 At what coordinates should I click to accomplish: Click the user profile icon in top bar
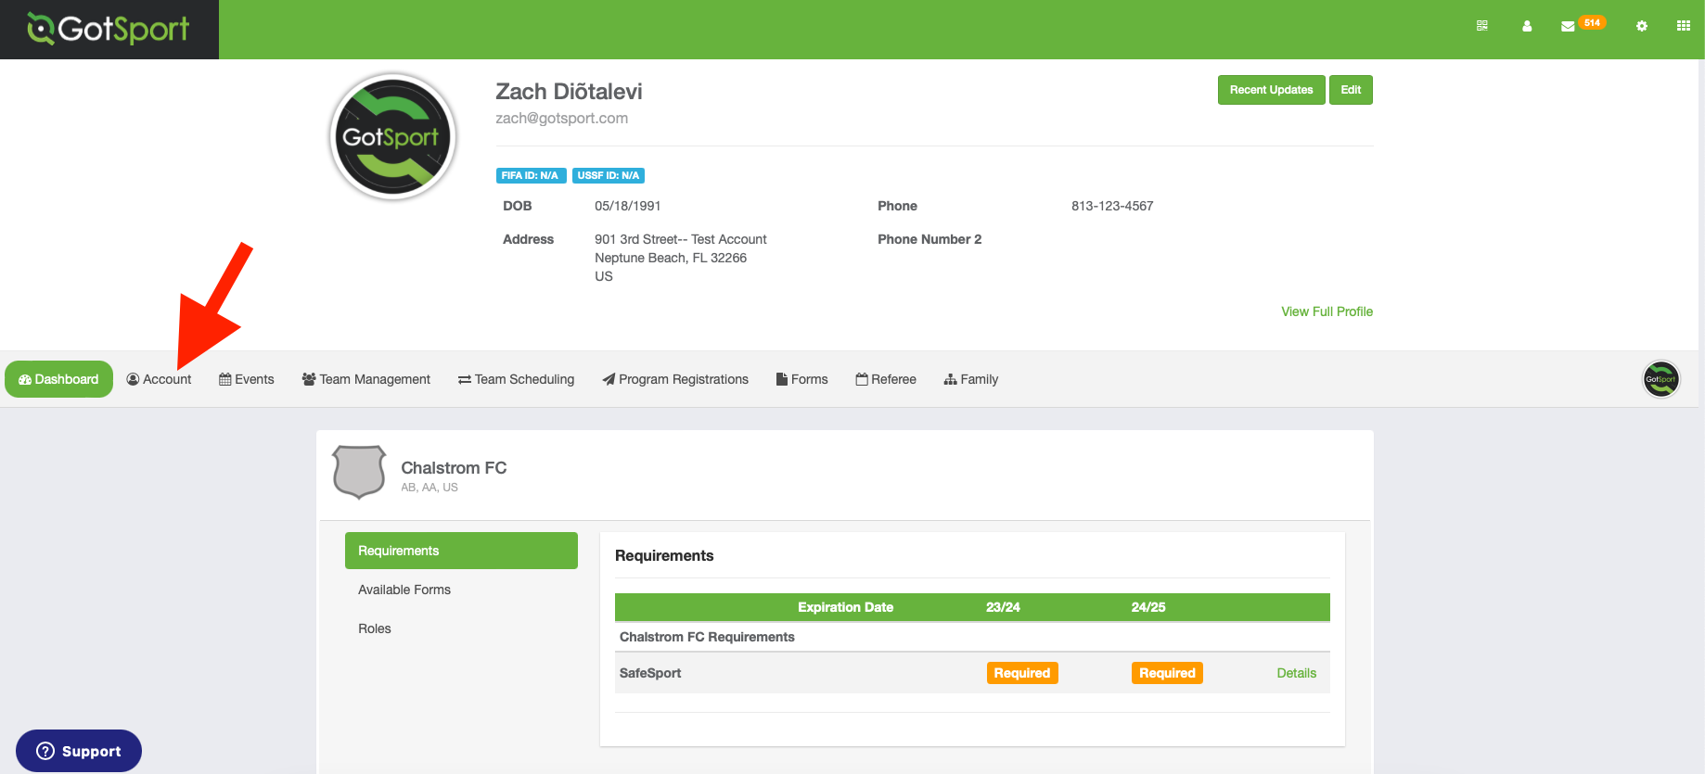click(1527, 26)
